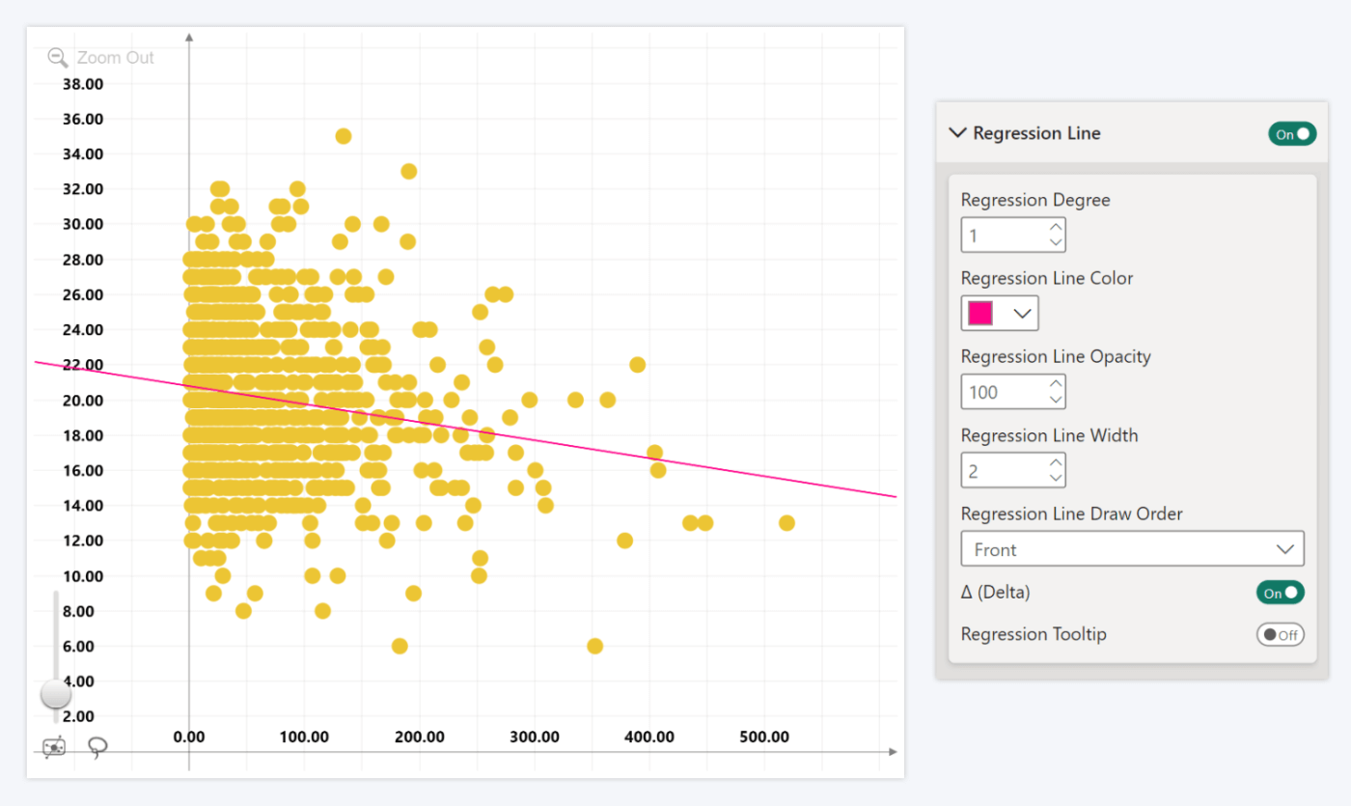
Task: Open the Regression Line Draw Order dropdown
Action: [x=1285, y=548]
